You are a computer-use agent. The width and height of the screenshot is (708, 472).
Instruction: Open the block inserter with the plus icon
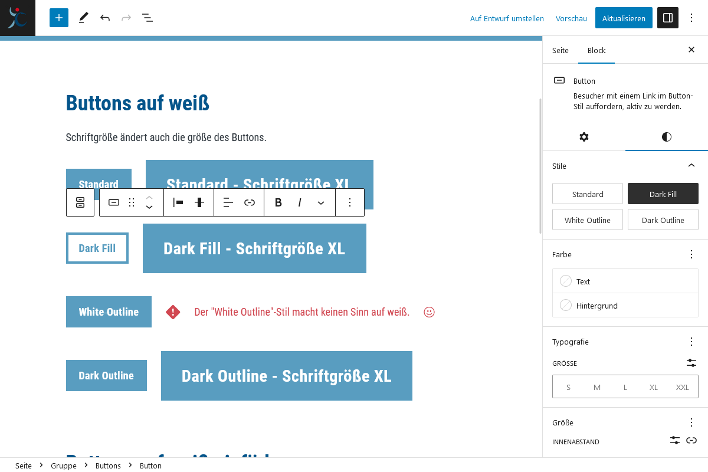click(58, 18)
